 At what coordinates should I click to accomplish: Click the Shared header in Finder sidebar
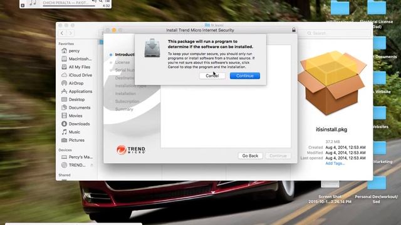click(64, 175)
